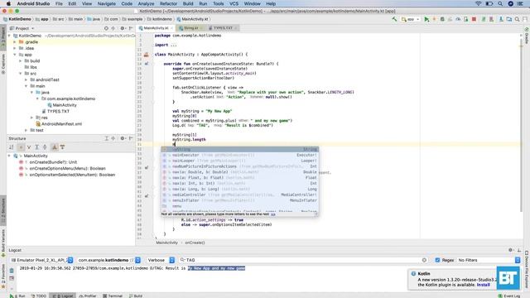Click the TAG search field in Logcat
Image resolution: width=530 pixels, height=298 pixels.
pos(303,260)
